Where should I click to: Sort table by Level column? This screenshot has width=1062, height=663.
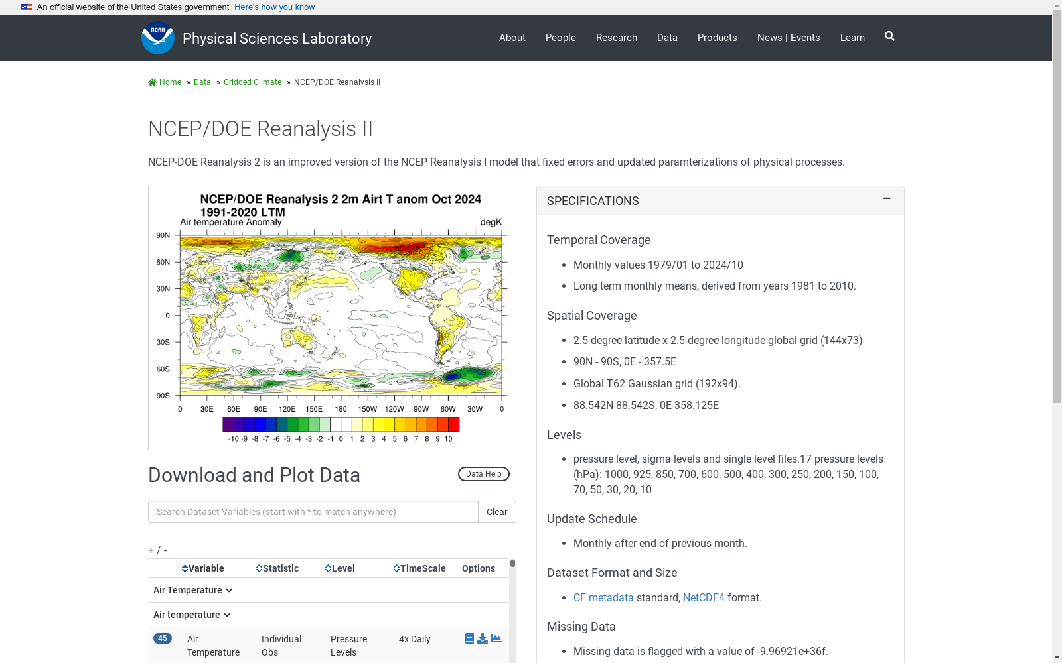(x=340, y=568)
